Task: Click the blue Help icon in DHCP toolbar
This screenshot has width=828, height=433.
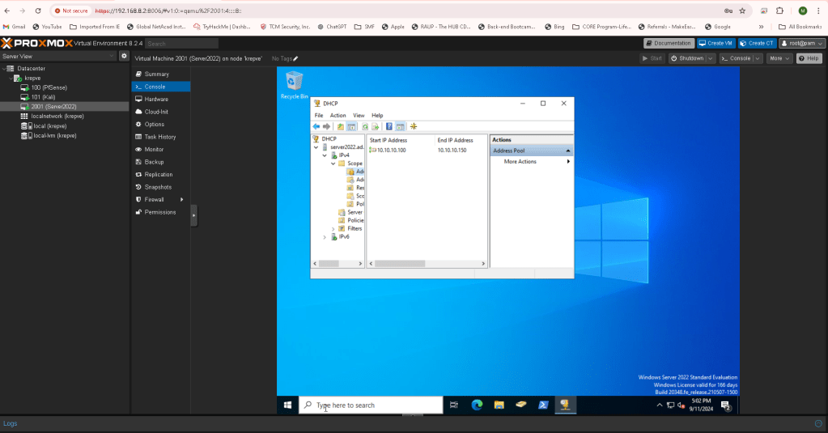Action: tap(389, 126)
